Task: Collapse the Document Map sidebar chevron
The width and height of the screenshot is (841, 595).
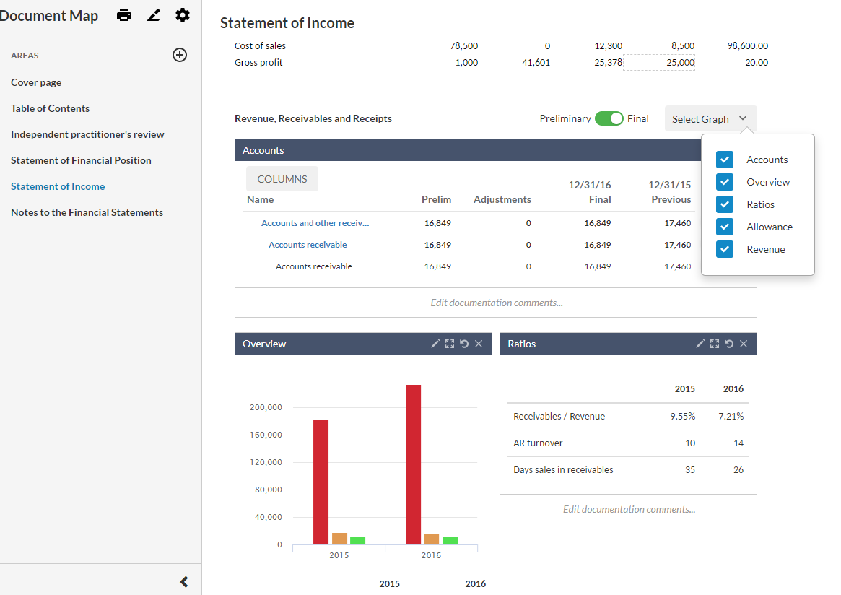Action: coord(183,581)
